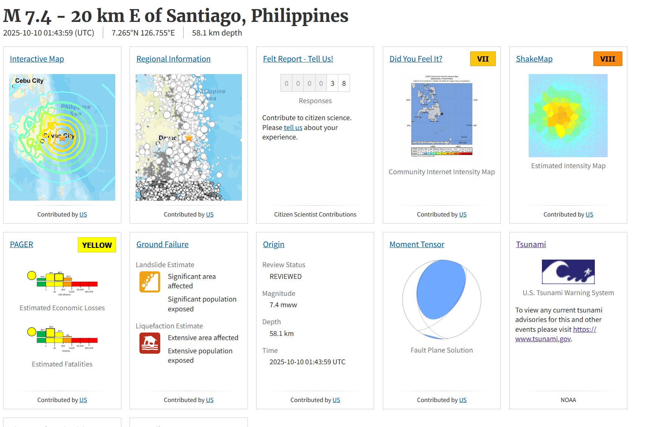Click the estimated fatalities histogram

(62, 338)
